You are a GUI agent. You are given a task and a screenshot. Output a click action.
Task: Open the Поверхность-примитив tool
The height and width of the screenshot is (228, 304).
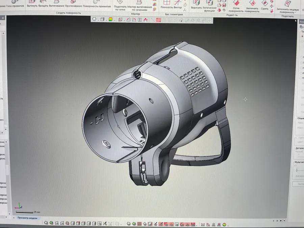coord(97,3)
